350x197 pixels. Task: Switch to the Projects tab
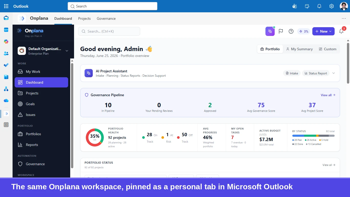pos(84,18)
